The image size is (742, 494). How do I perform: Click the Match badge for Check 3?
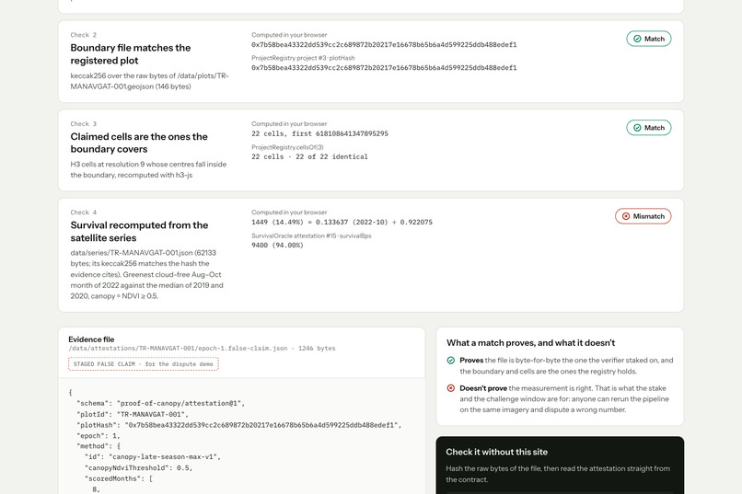[649, 128]
